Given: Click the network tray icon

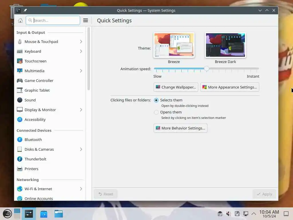Looking at the screenshot, I should pyautogui.click(x=246, y=214).
